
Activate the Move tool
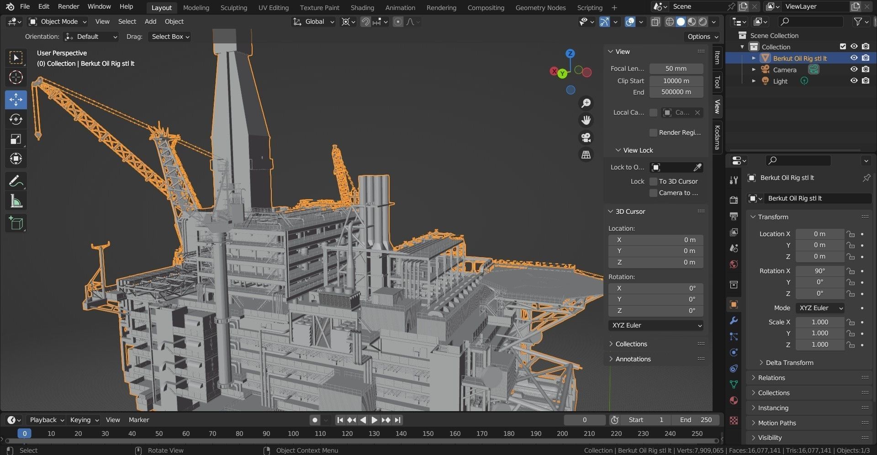tap(16, 99)
